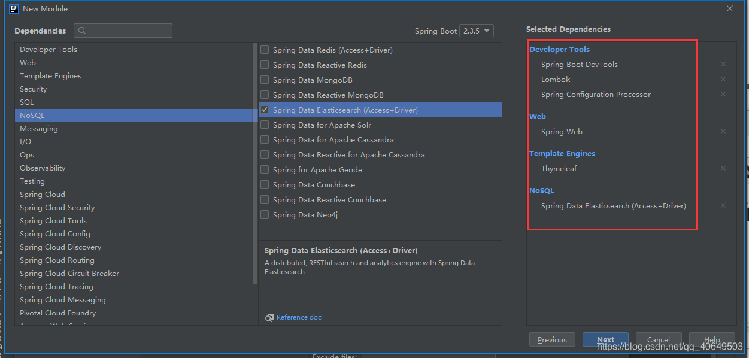Screen dimensions: 749x358
Task: Remove Spring Boot DevTools from selected dependencies
Action: pyautogui.click(x=723, y=64)
